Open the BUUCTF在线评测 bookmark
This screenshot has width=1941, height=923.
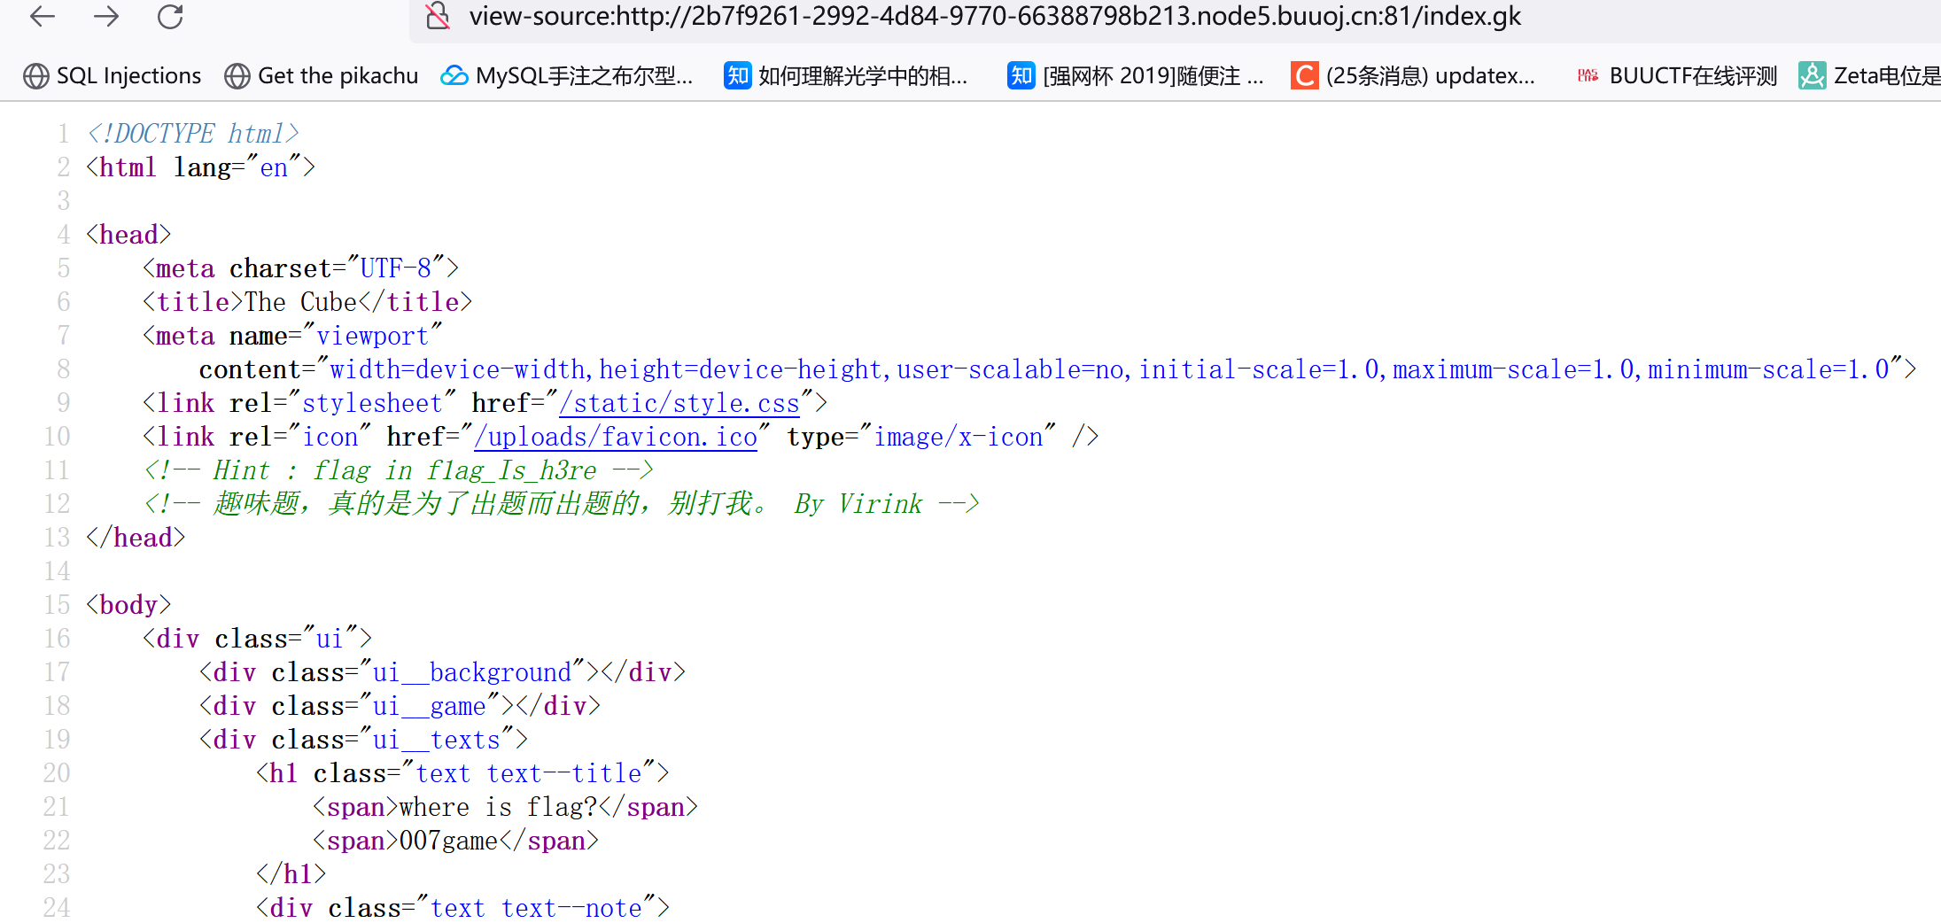[x=1676, y=76]
